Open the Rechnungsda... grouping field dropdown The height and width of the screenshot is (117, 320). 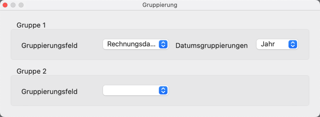tap(136, 44)
